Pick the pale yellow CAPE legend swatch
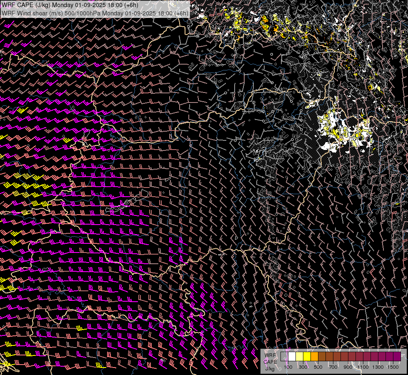 click(x=300, y=356)
